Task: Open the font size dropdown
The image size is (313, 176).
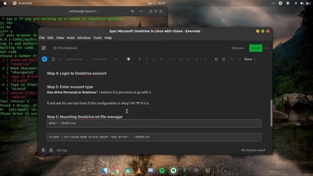Action: [x=118, y=59]
